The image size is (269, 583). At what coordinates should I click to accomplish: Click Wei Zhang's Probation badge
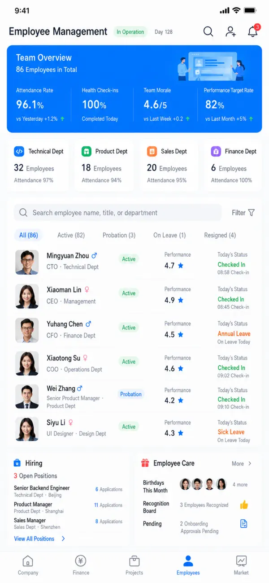point(131,394)
